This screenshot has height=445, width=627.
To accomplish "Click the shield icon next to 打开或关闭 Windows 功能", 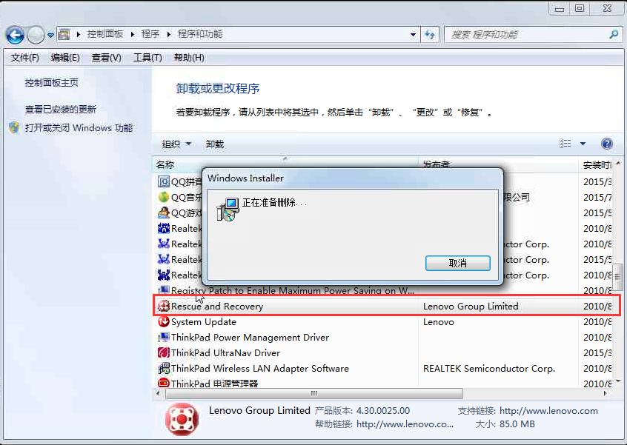I will pyautogui.click(x=13, y=127).
